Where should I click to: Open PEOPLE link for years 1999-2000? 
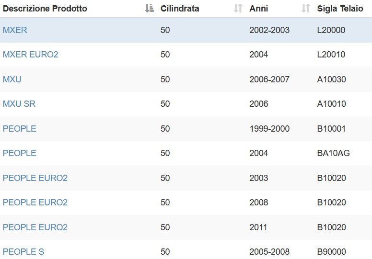20,129
